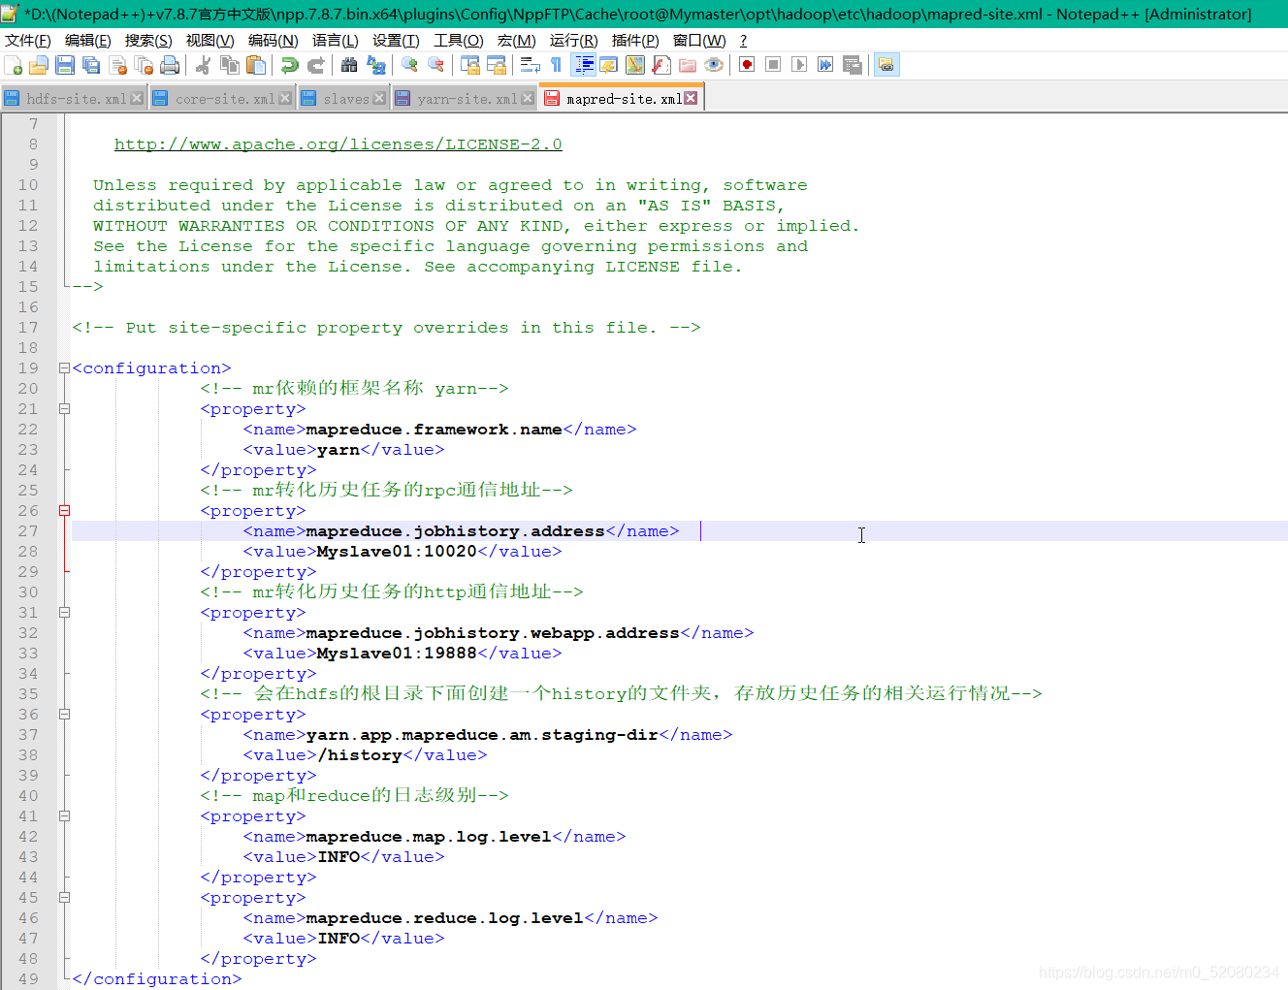The height and width of the screenshot is (990, 1288).
Task: Play back recorded macro icon
Action: pyautogui.click(x=799, y=65)
